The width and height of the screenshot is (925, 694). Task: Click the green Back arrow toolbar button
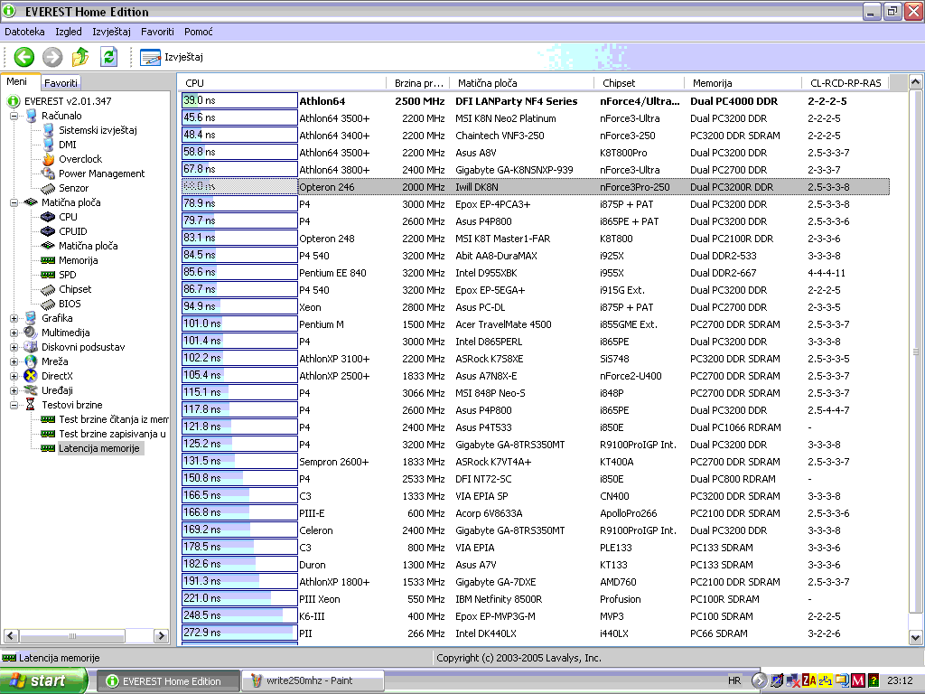click(x=23, y=57)
